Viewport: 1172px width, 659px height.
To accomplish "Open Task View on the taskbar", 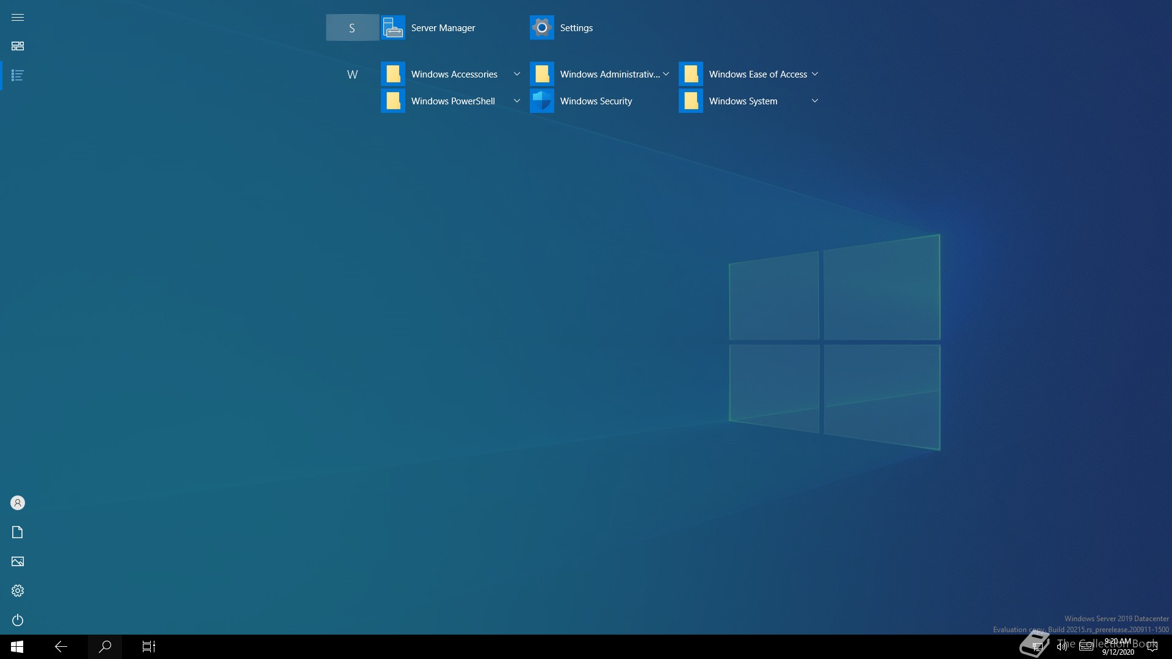I will pos(149,646).
